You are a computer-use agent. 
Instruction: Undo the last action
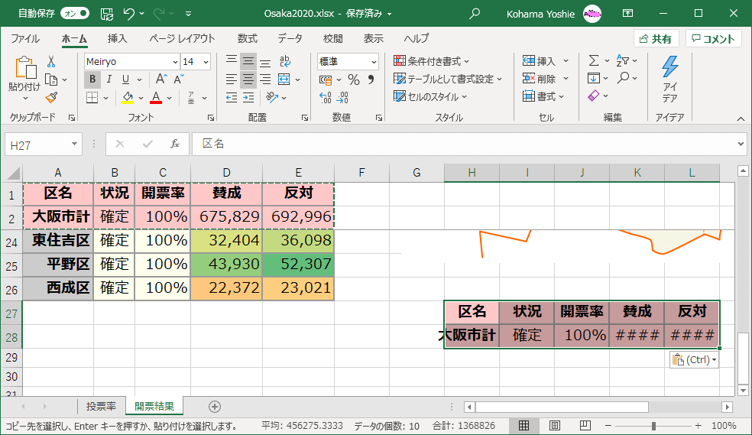pyautogui.click(x=128, y=14)
